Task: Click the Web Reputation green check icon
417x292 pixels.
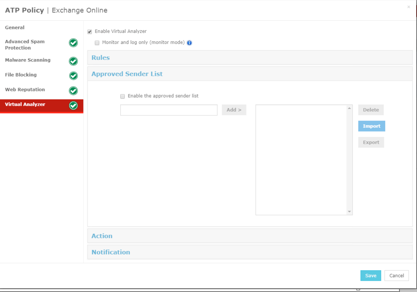Action: point(73,91)
